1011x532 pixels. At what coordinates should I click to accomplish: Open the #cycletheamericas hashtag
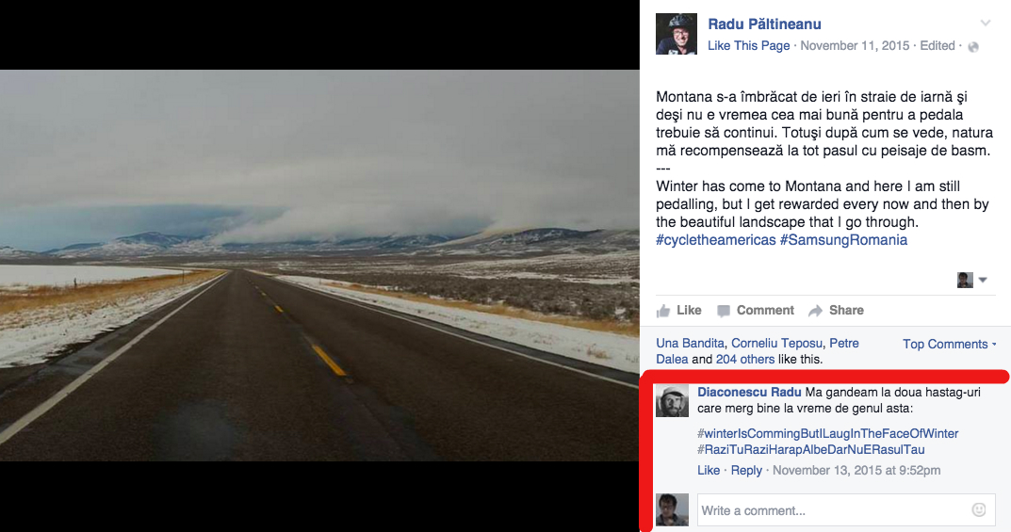point(715,240)
